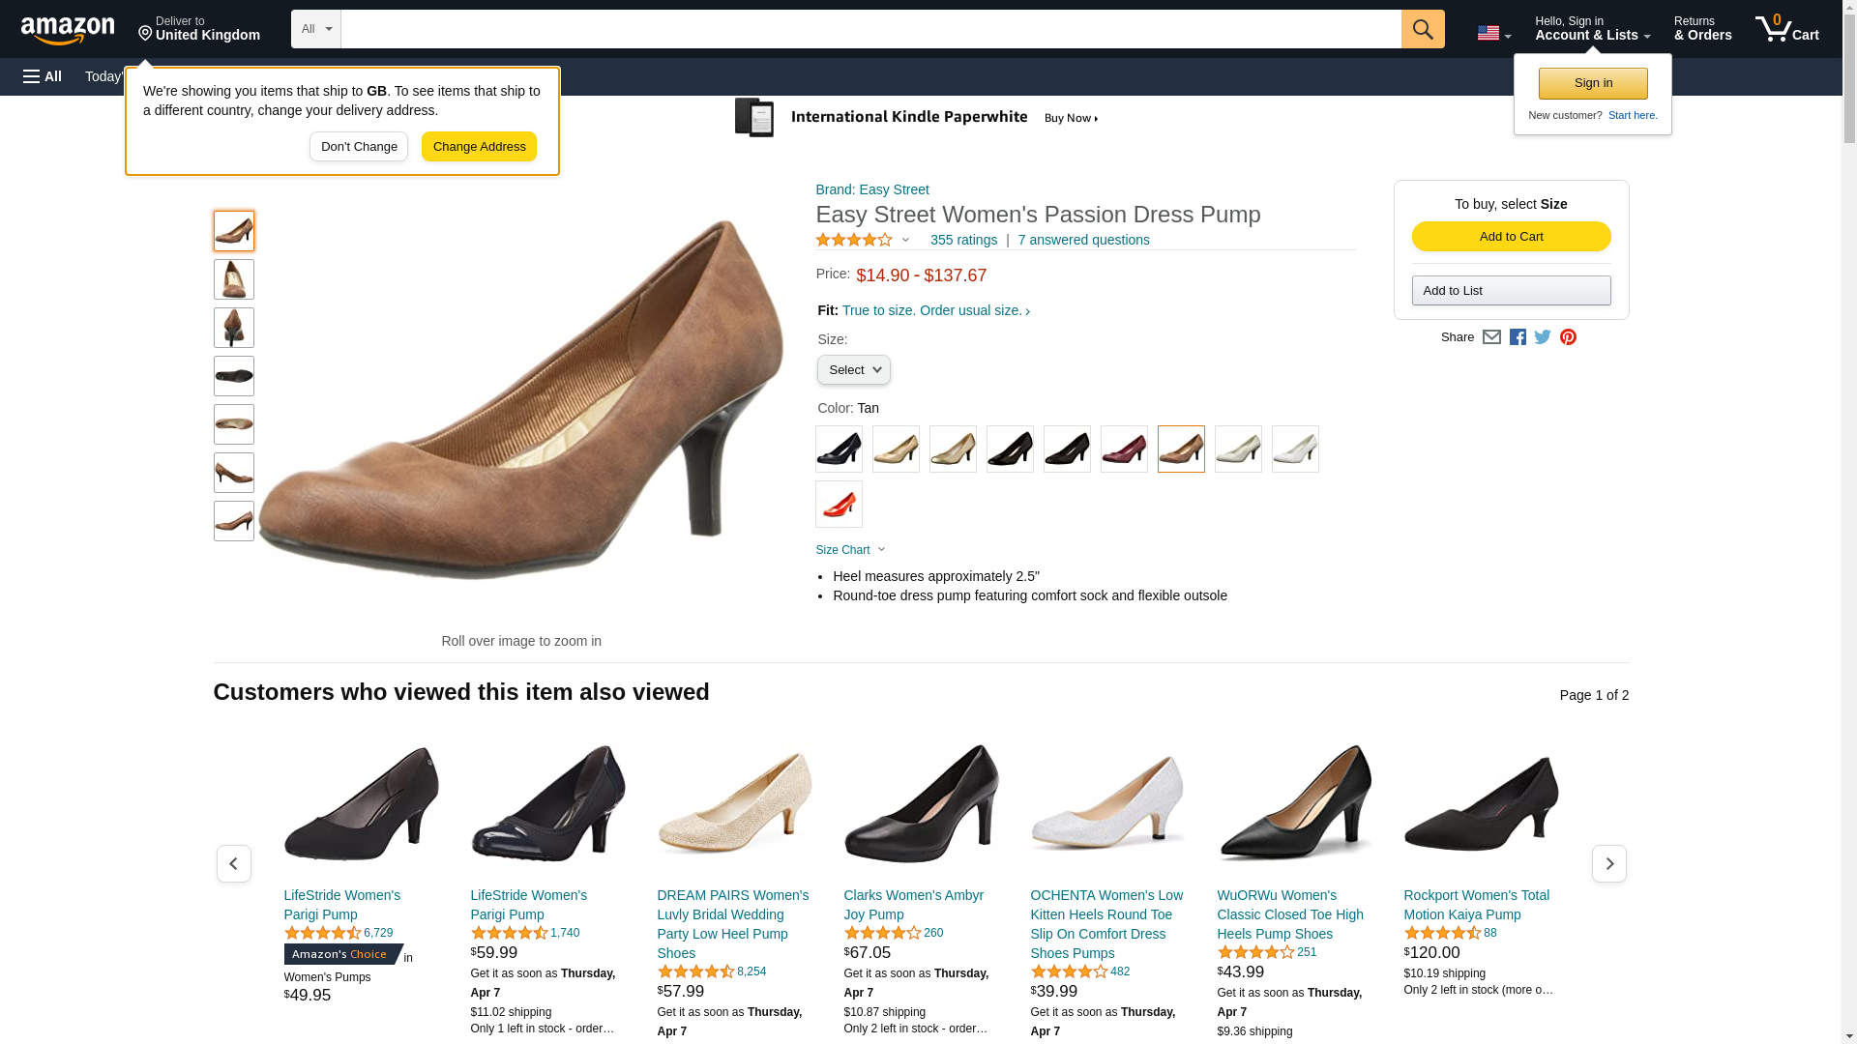Click the Change Address button
The height and width of the screenshot is (1044, 1857).
(x=479, y=147)
